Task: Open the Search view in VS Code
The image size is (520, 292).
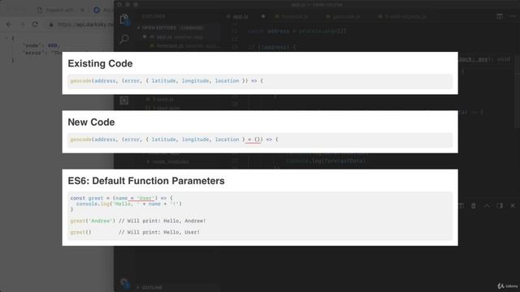Action: tap(124, 39)
